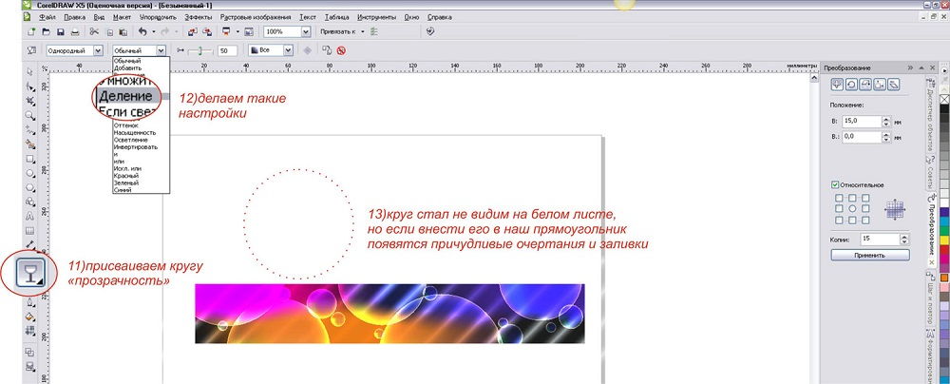Click the Open folder icon
The width and height of the screenshot is (950, 384).
click(x=46, y=31)
